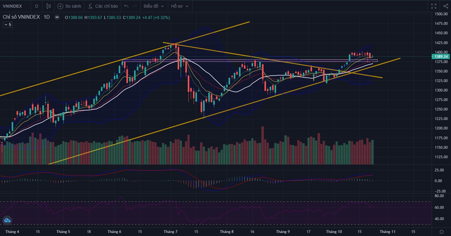This screenshot has width=451, height=236.
Task: Click the Tháng 7 time axis label
Action: (170, 232)
